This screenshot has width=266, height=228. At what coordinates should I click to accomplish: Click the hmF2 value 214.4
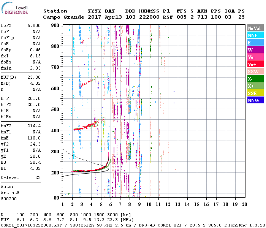point(35,125)
